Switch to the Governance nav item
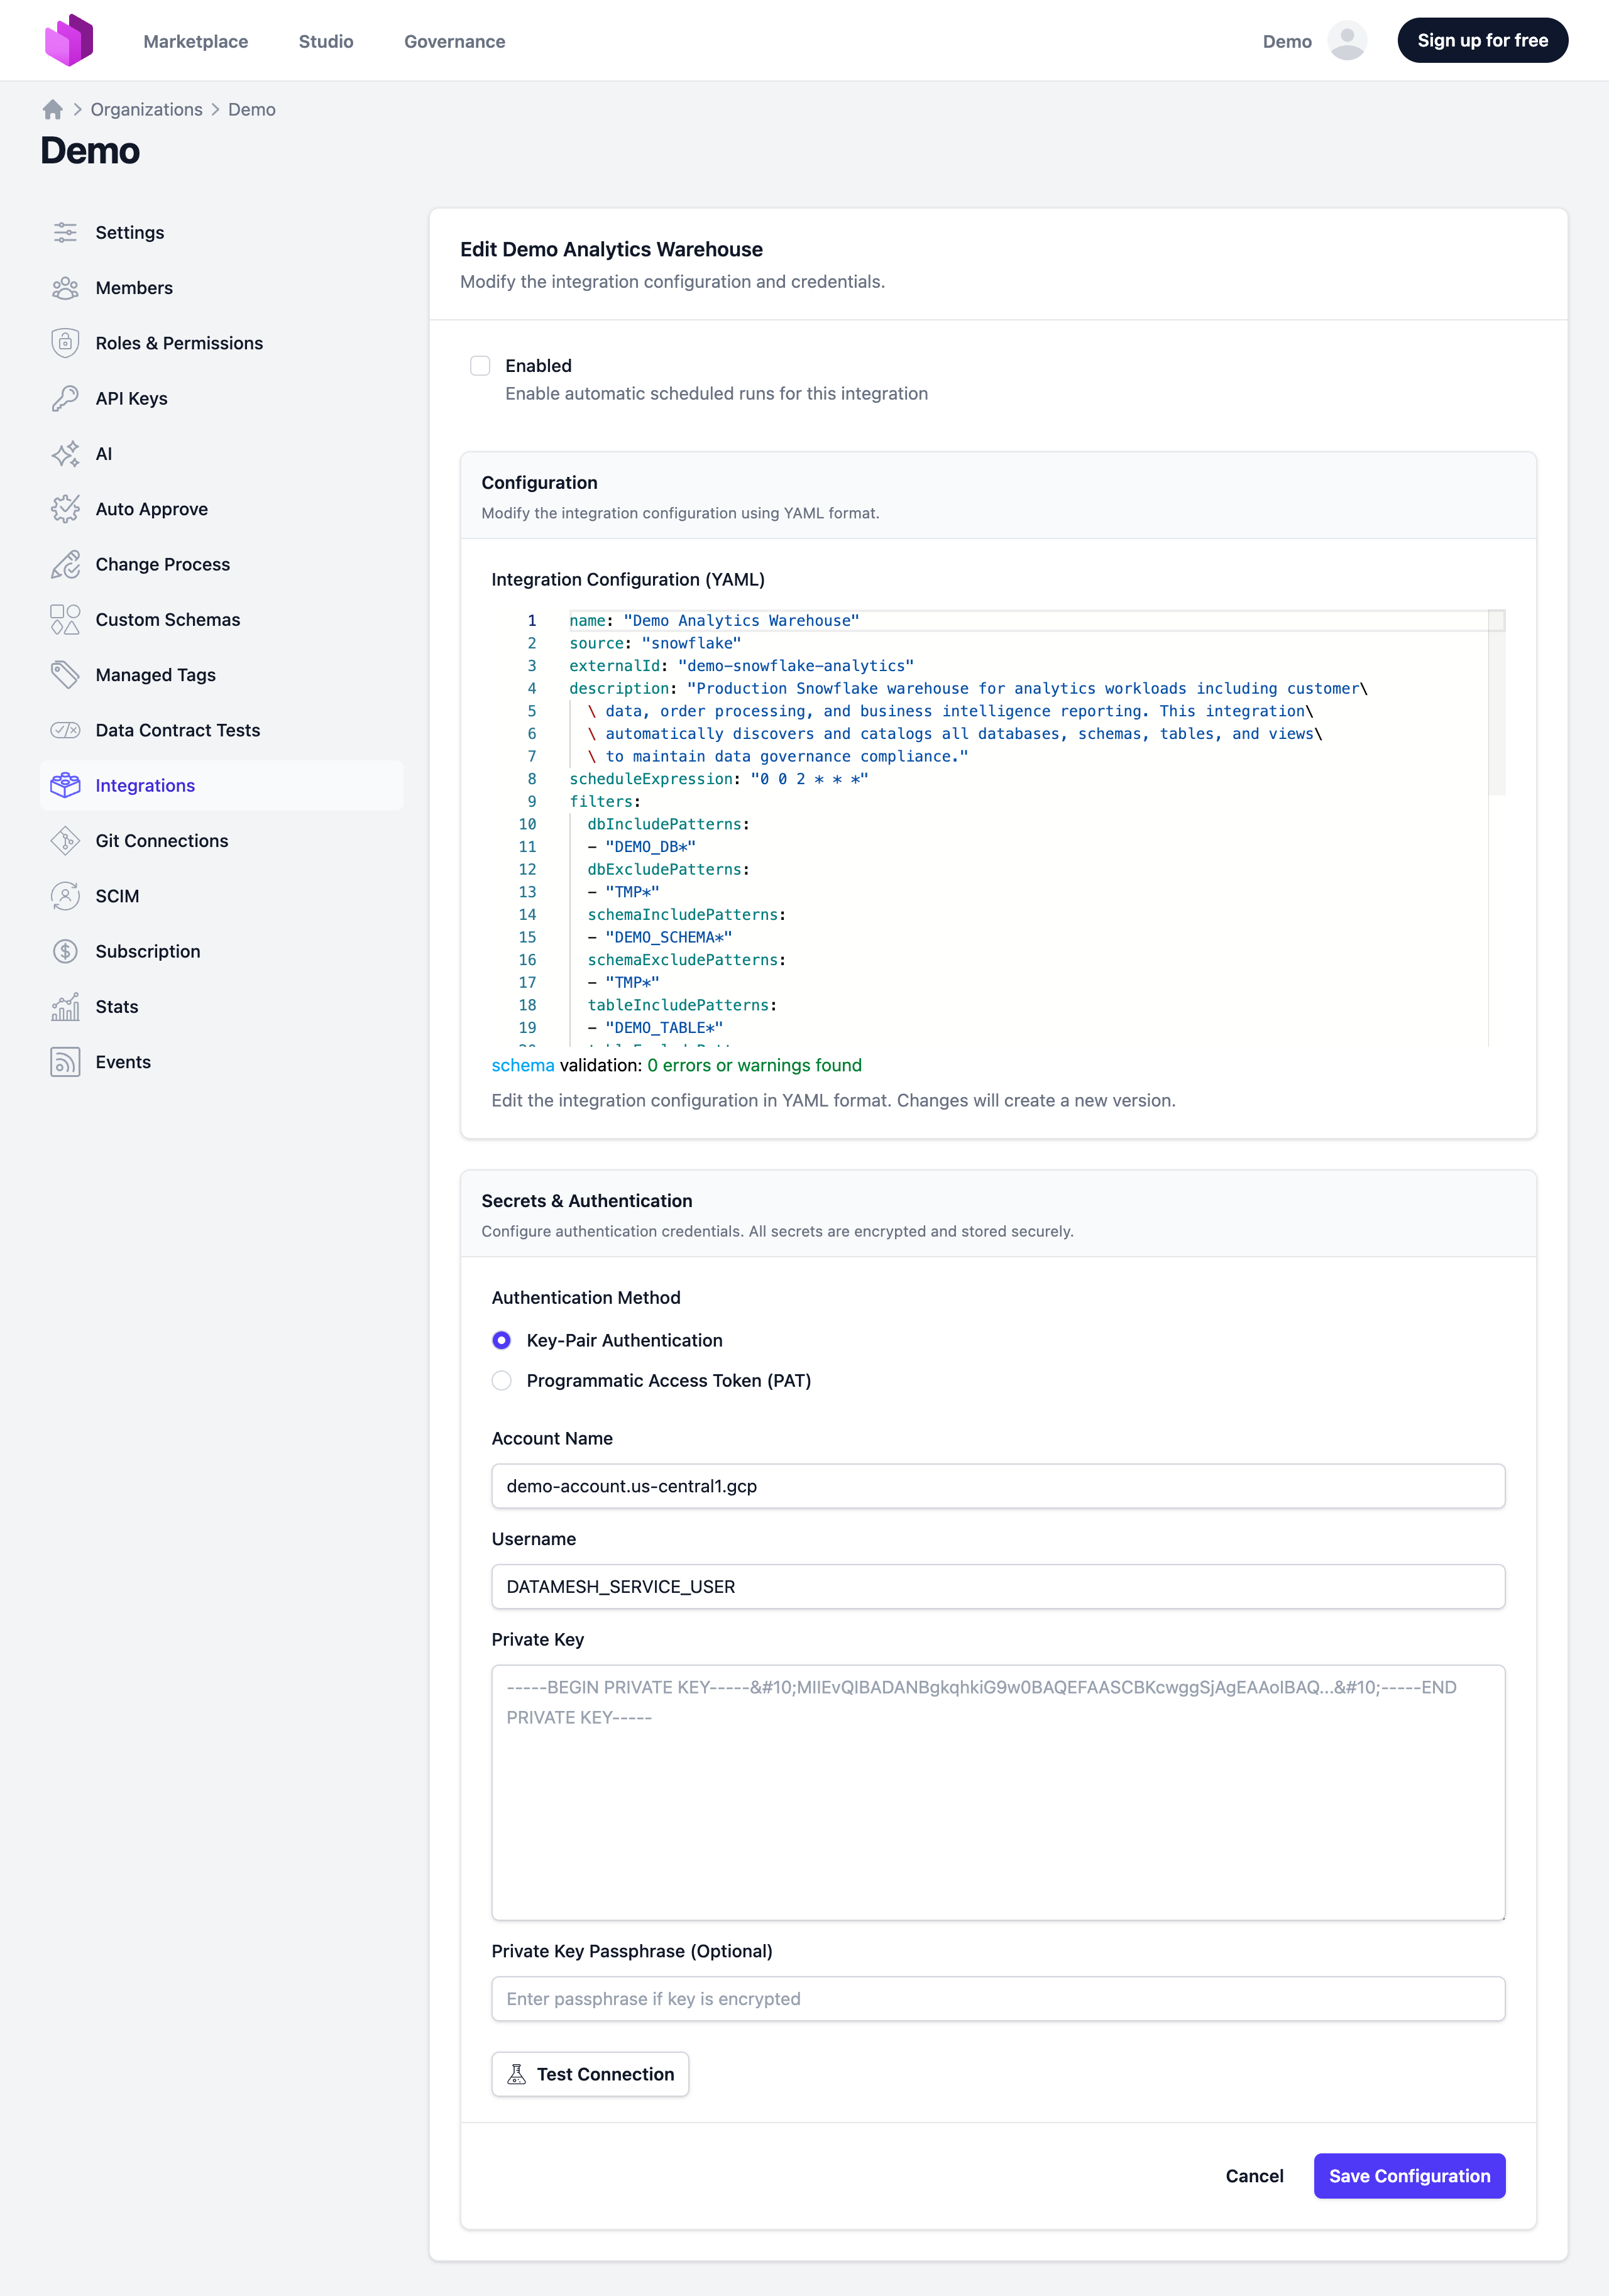The width and height of the screenshot is (1609, 2296). (454, 41)
